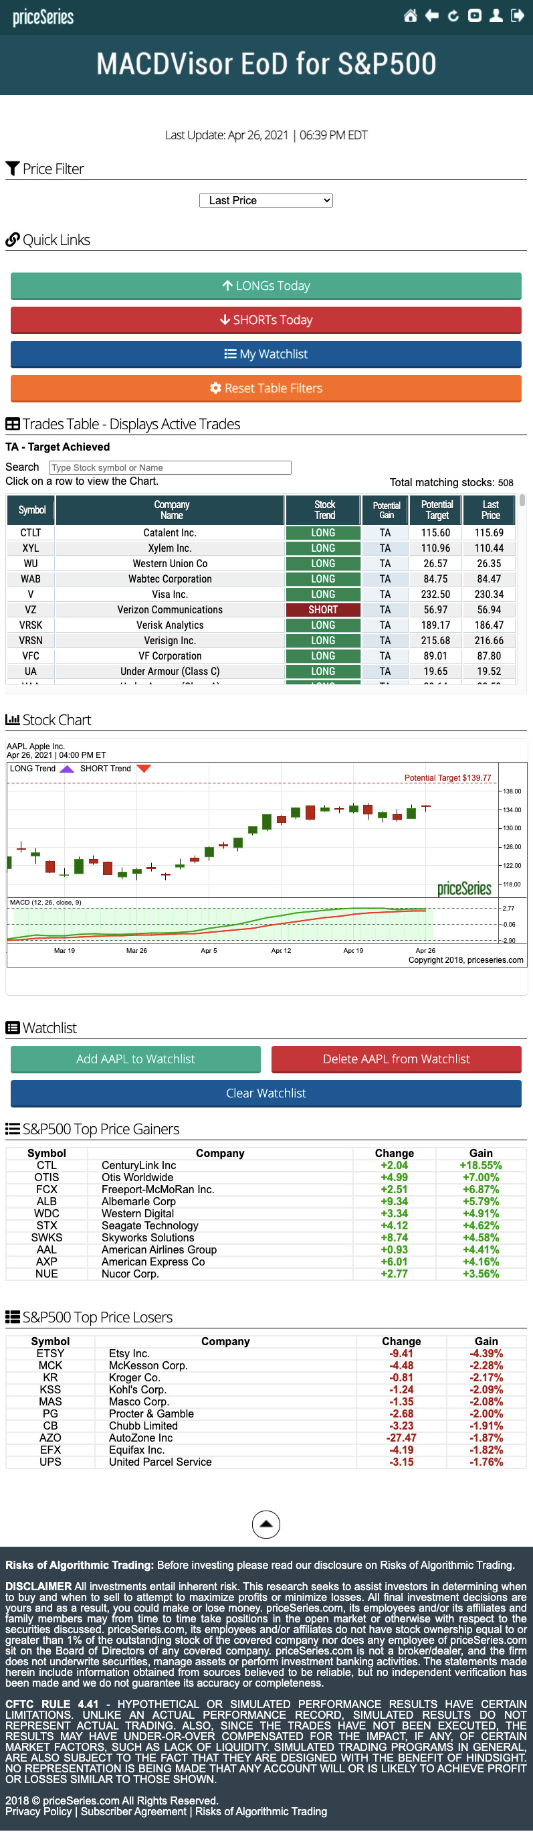
Task: Open the Subscriber Agreement footer link
Action: tap(133, 1811)
